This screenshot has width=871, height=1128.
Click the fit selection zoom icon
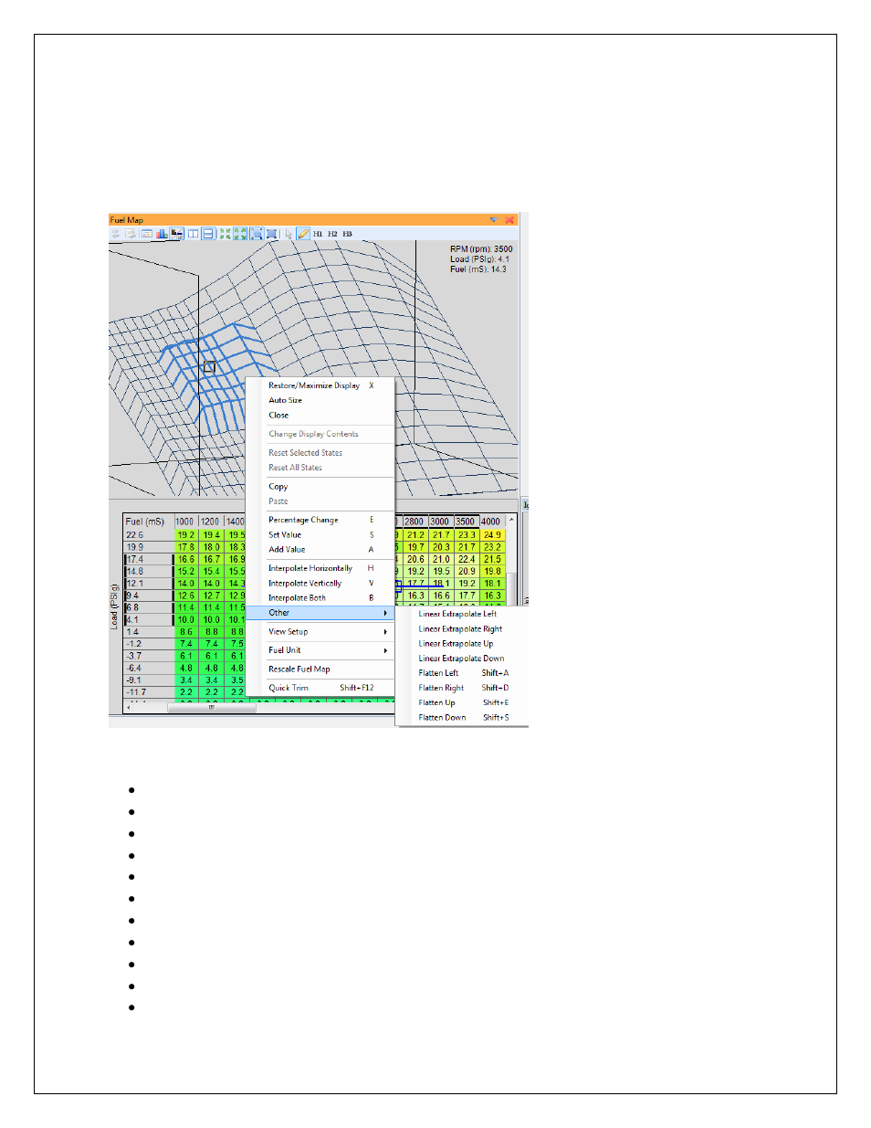click(x=257, y=234)
